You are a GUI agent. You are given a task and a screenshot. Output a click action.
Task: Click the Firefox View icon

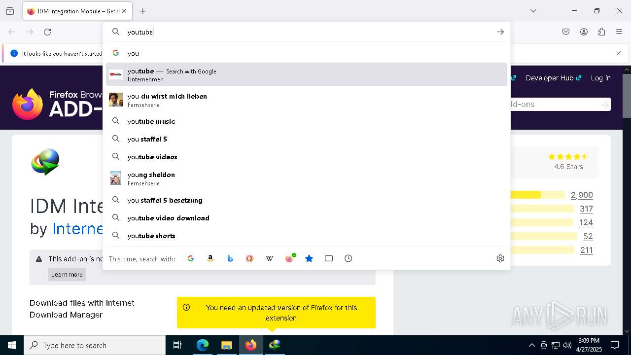click(x=10, y=11)
